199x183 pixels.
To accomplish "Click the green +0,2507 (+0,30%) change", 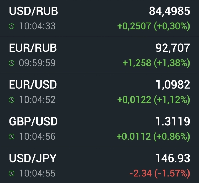I will click(x=153, y=26).
